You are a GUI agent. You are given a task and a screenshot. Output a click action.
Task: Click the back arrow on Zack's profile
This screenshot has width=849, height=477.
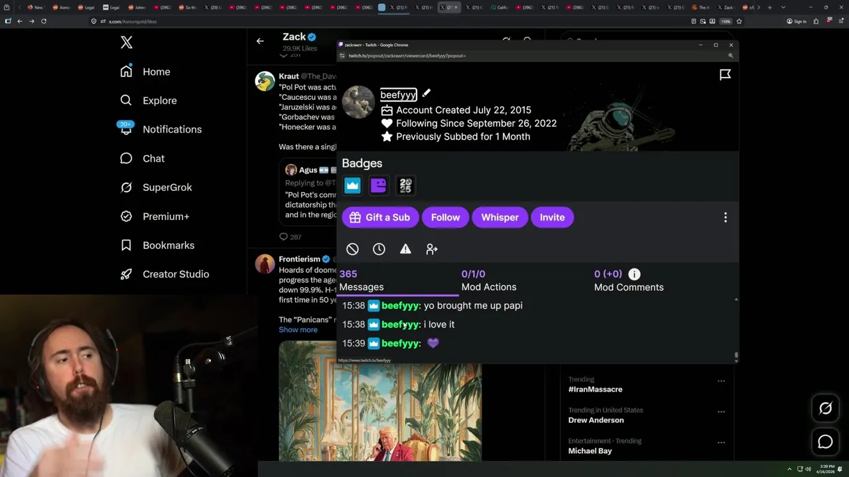pyautogui.click(x=260, y=41)
